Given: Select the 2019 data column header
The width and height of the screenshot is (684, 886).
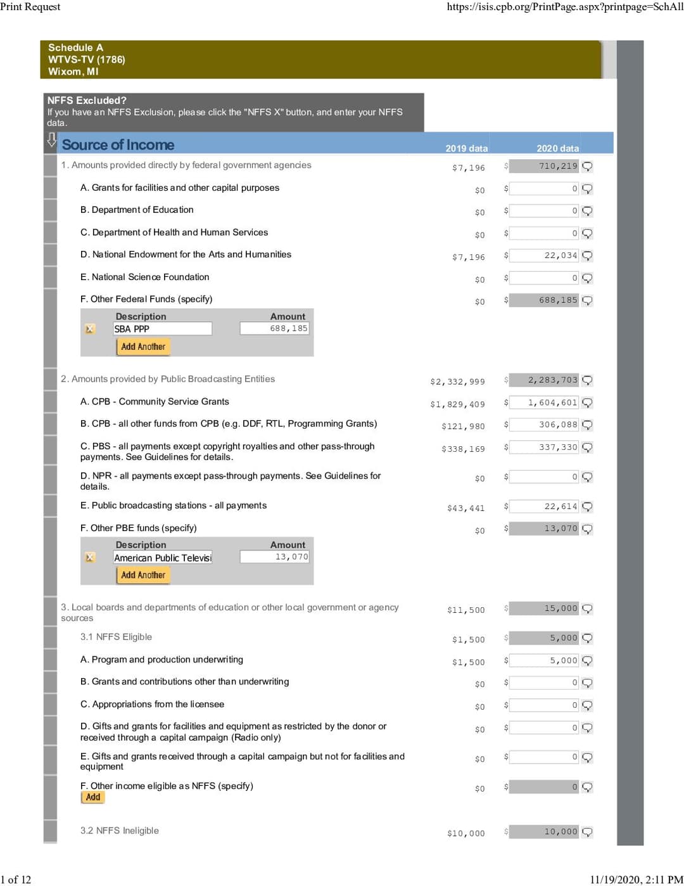Looking at the screenshot, I should 466,148.
